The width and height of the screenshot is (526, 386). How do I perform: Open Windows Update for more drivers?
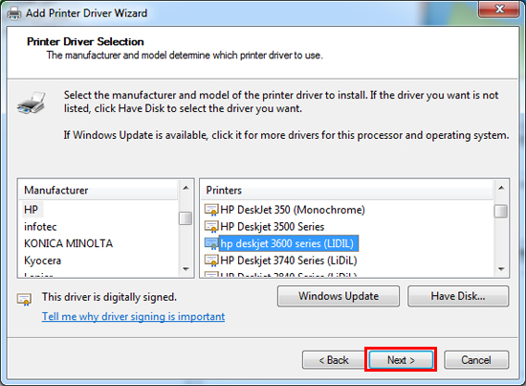click(x=339, y=296)
